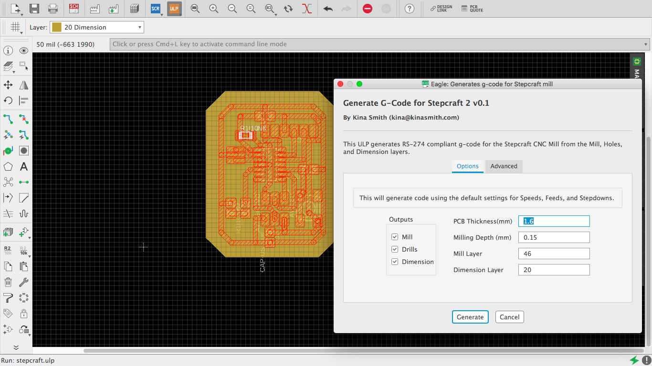The image size is (652, 366).
Task: Select the Ripup tool
Action: (x=24, y=119)
